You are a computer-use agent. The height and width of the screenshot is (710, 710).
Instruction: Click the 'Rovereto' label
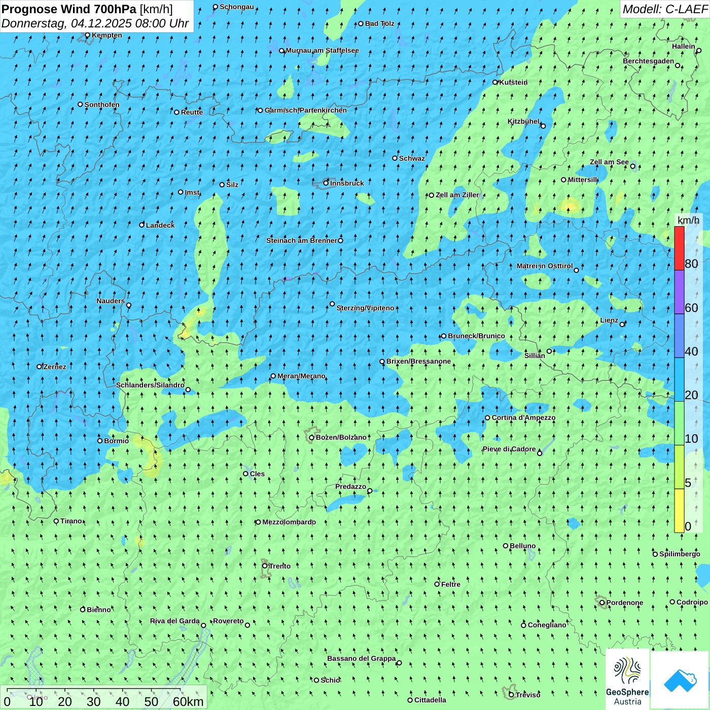pos(228,621)
